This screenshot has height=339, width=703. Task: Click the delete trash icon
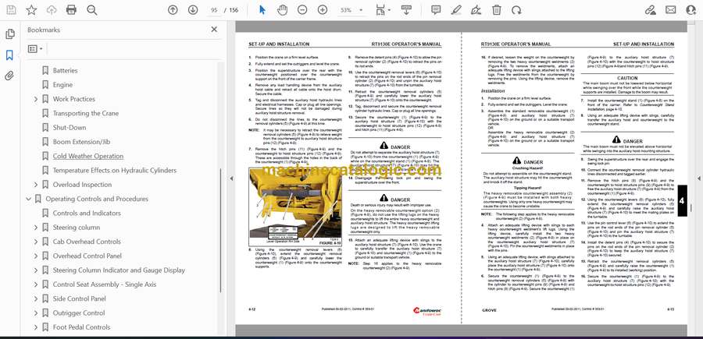pyautogui.click(x=496, y=10)
